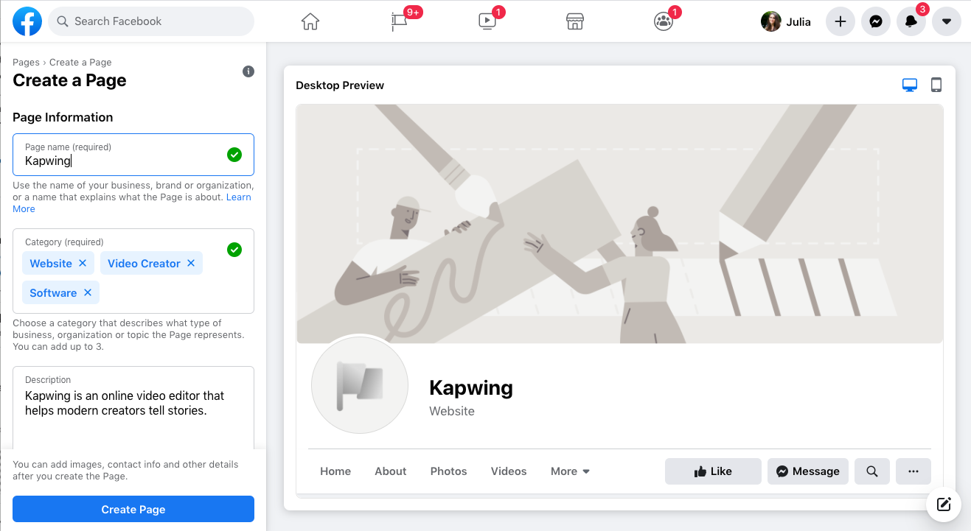
Task: Click the info icon beside Create a Page
Action: [248, 71]
